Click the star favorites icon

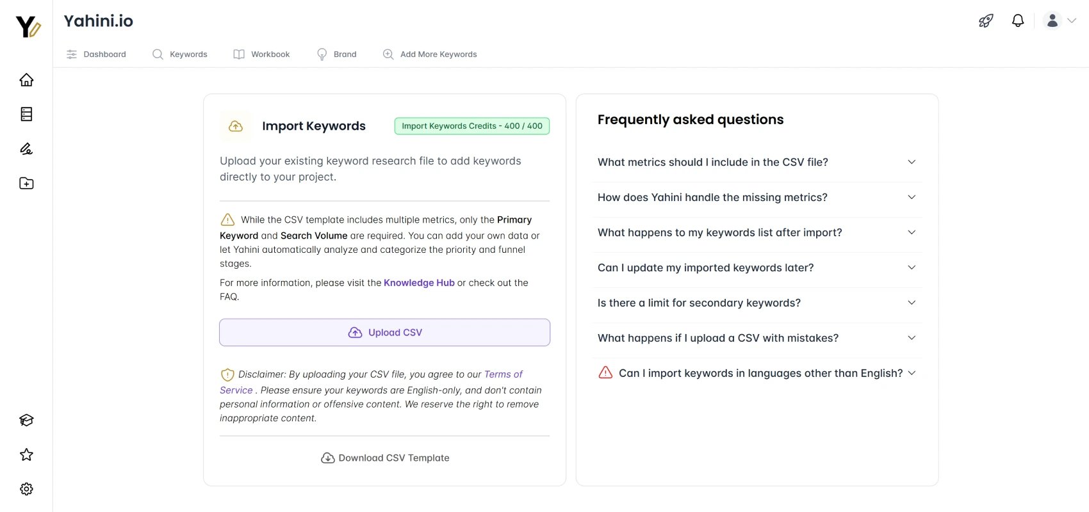pyautogui.click(x=26, y=454)
